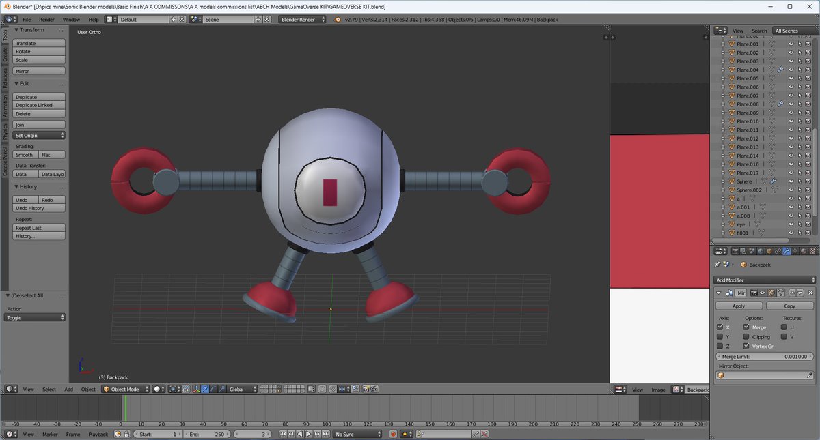Open the Constraints properties tab (chain icon)
Image resolution: width=820 pixels, height=440 pixels.
coord(778,251)
